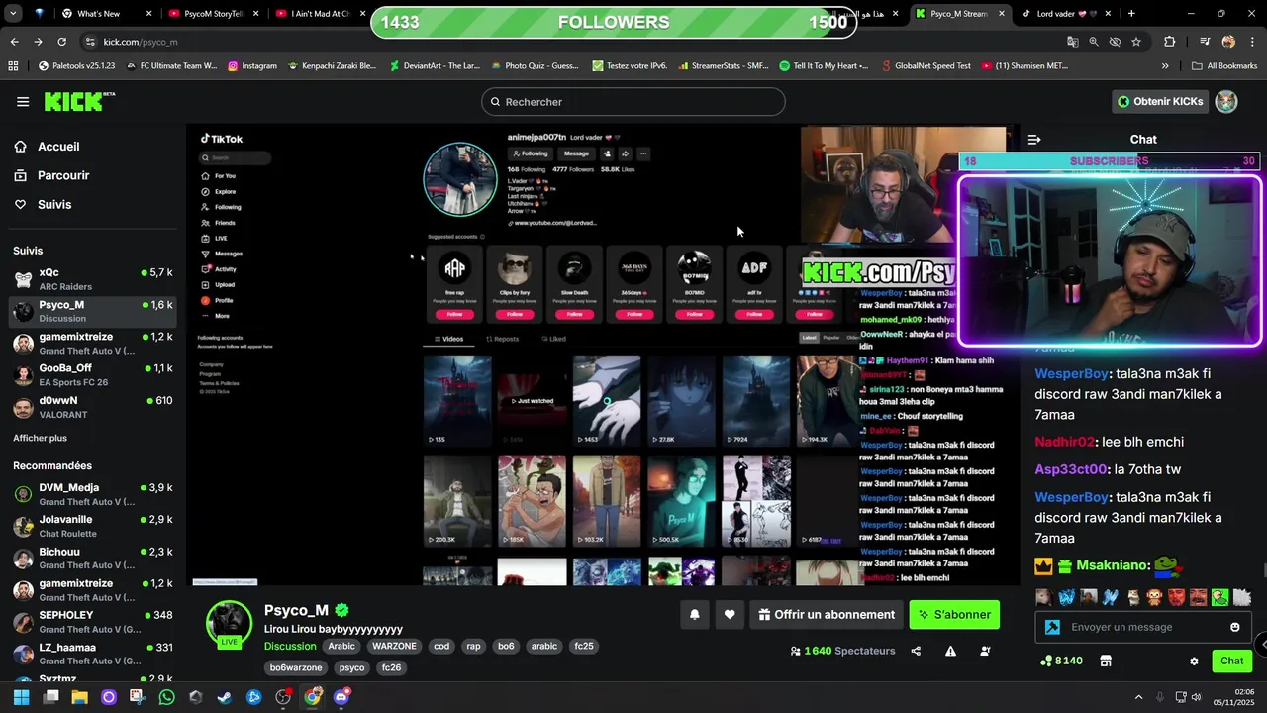Viewport: 1267px width, 713px height.
Task: Switch to the PsycoM StoryTell browser tab
Action: [x=213, y=14]
